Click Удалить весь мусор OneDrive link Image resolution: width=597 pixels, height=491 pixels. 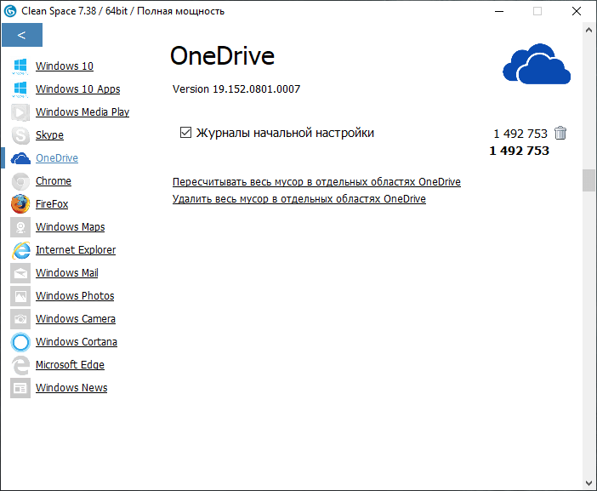[x=298, y=199]
